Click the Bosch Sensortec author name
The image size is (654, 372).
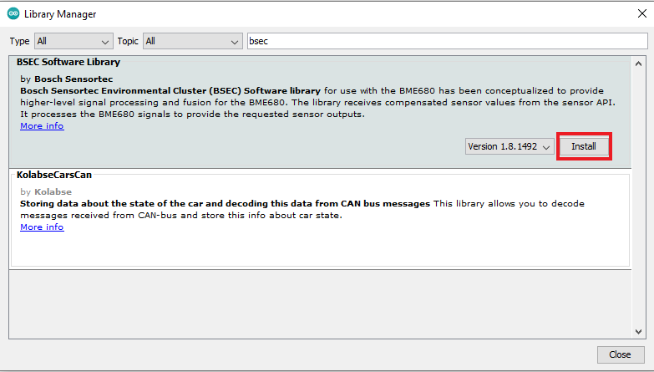point(74,79)
